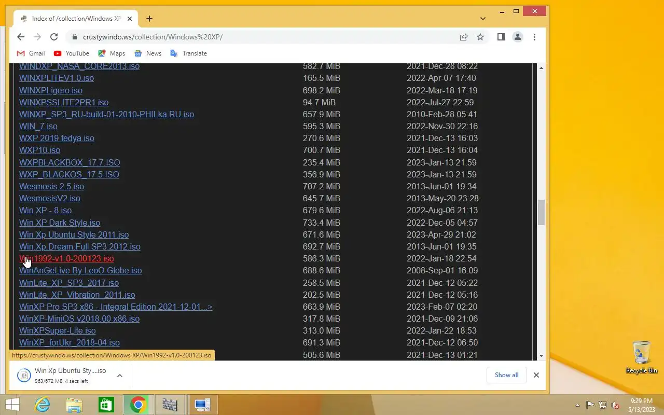Click the Chrome taskbar icon
664x415 pixels.
[x=138, y=405]
